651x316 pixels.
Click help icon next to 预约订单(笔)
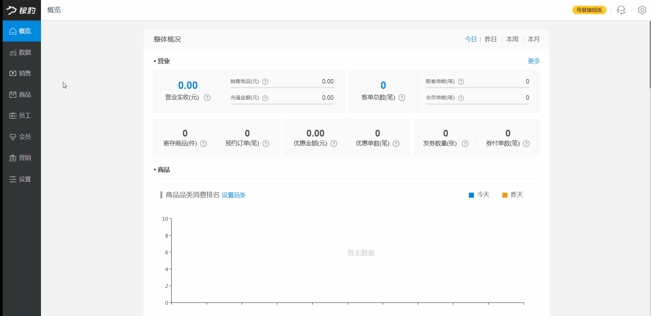pos(266,144)
